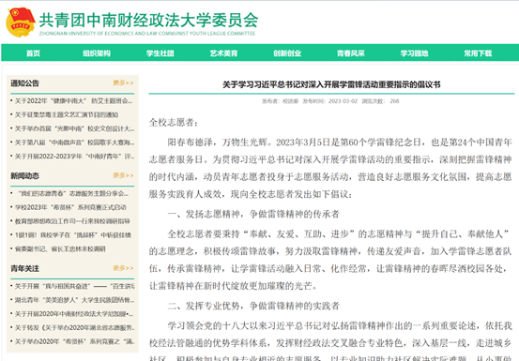The width and height of the screenshot is (519, 361).
Task: Open notice about “光影中南”校史文创设计大赛
Action: [x=74, y=128]
